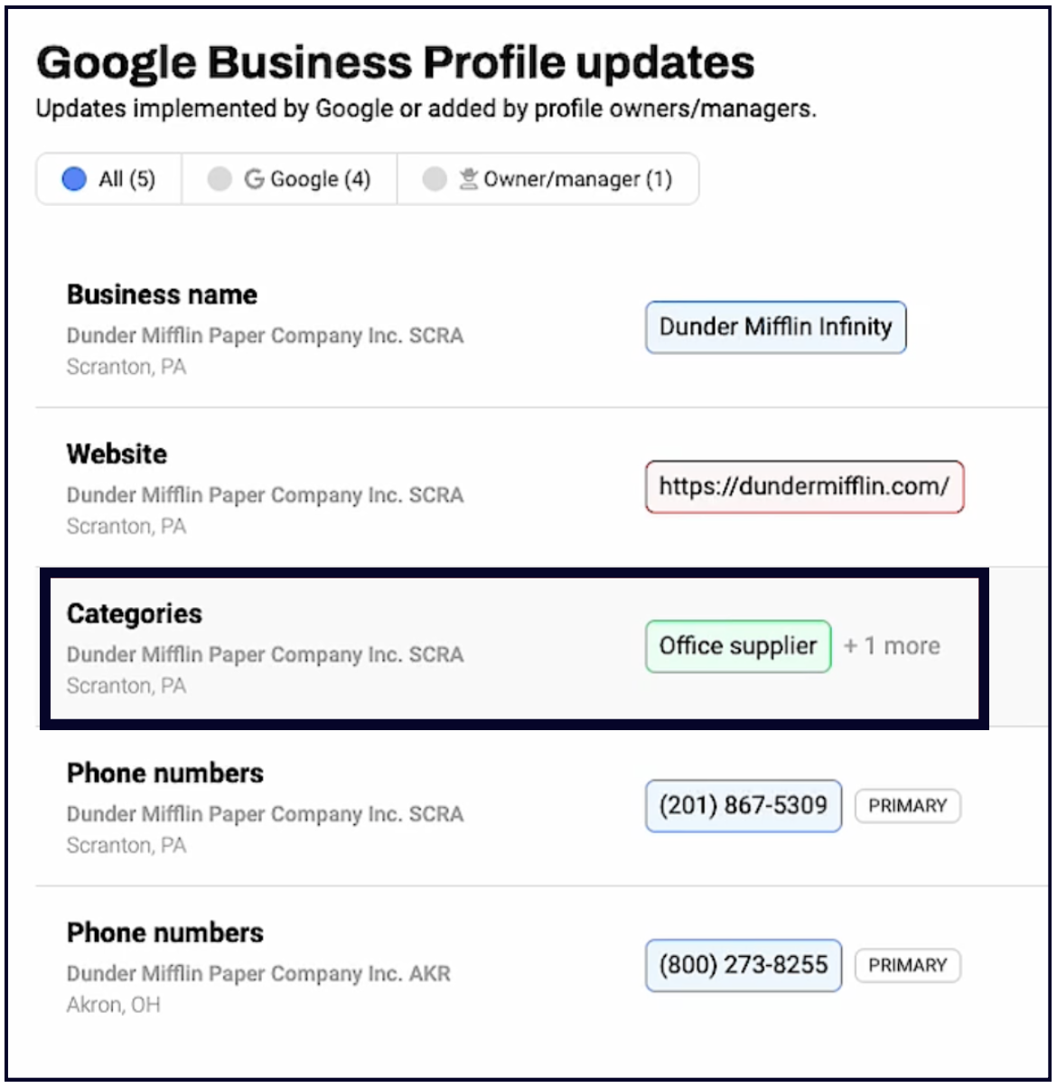Image resolution: width=1057 pixels, height=1088 pixels.
Task: Click PRIMARY tag beside (201) 867-5309
Action: pos(907,806)
